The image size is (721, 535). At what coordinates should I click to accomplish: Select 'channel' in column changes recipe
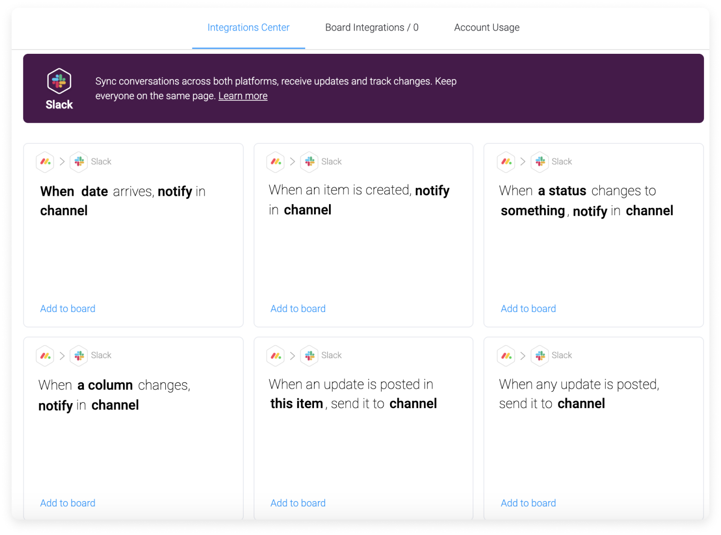coord(115,405)
